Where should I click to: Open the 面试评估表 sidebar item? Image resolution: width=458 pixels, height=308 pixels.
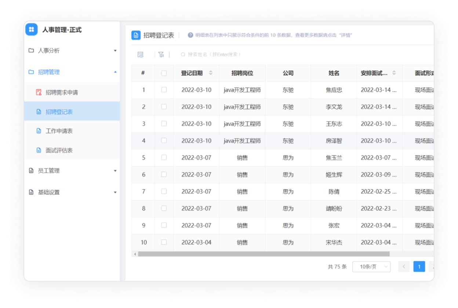72,150
